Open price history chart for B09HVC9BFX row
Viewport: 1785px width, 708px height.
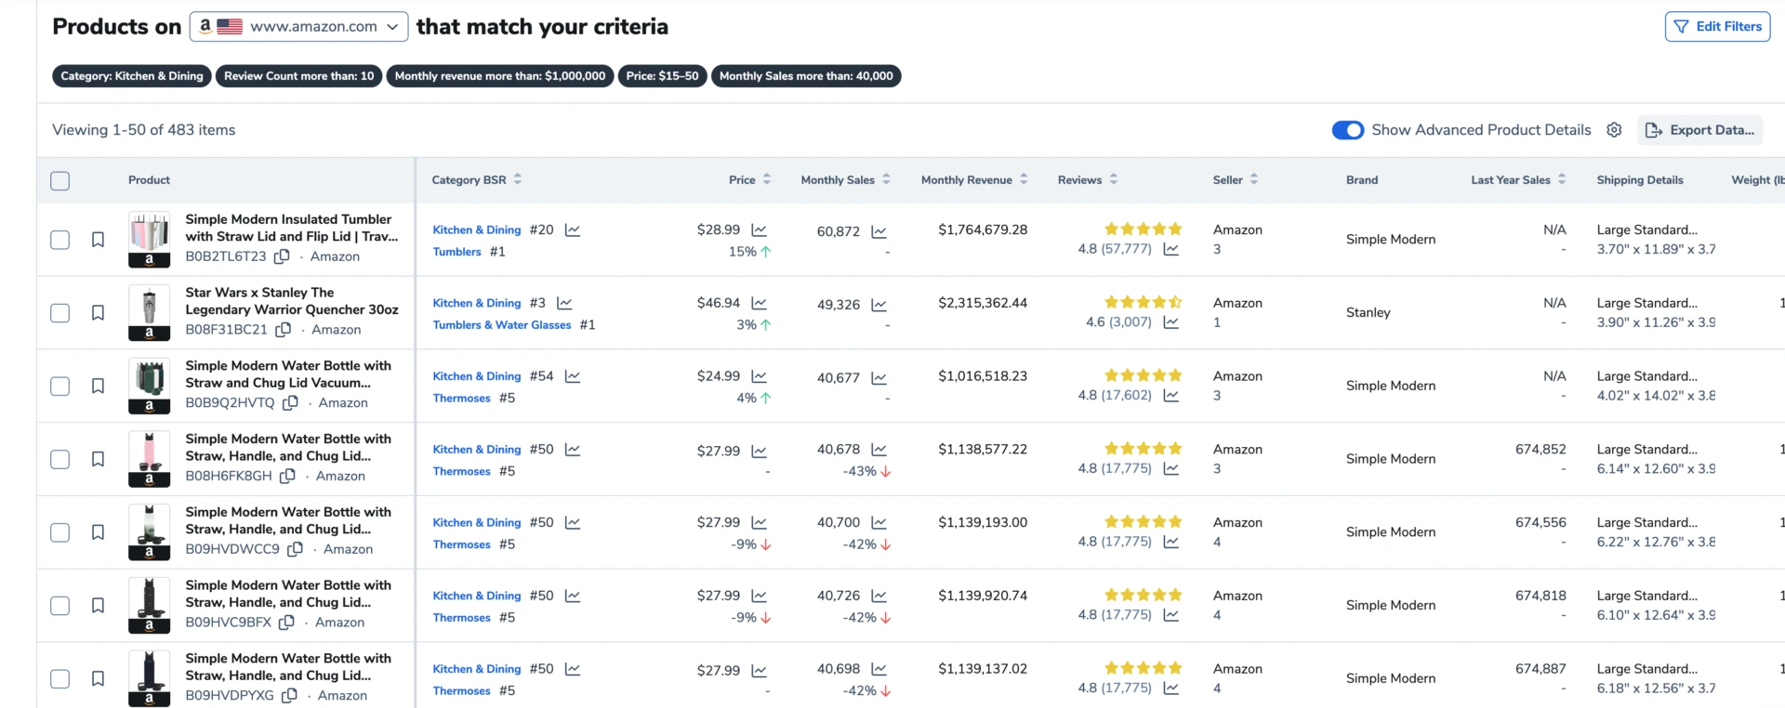coord(760,597)
